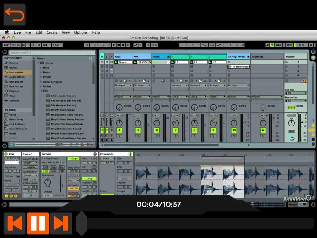Open Kick track No Input dropdown
Screen dimensions: 317x238
(123, 85)
